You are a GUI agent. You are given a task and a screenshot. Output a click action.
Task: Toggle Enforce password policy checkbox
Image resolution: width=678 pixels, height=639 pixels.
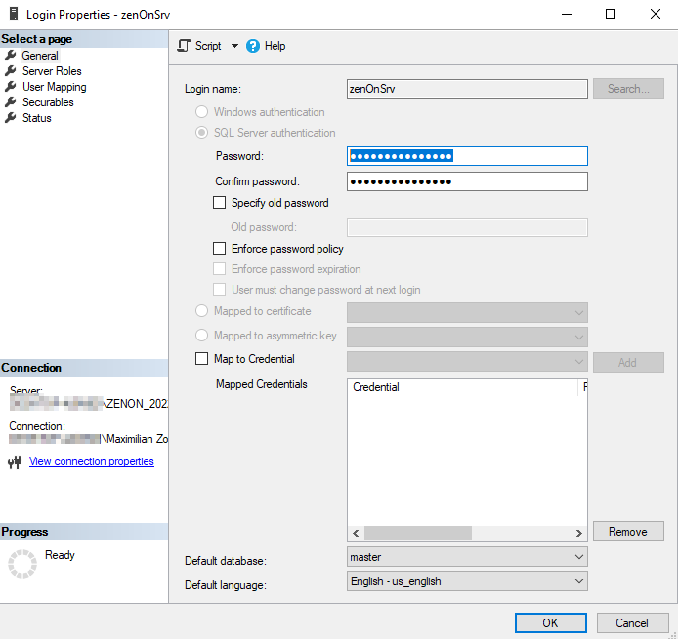click(219, 248)
